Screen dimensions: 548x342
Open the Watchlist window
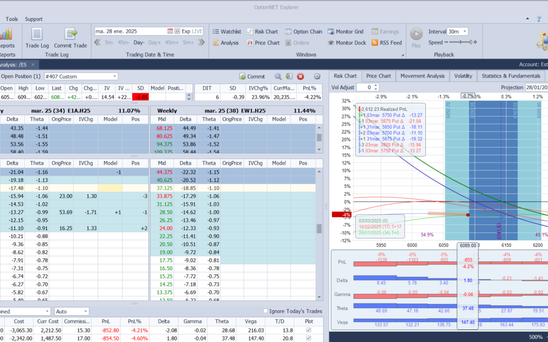pyautogui.click(x=227, y=31)
